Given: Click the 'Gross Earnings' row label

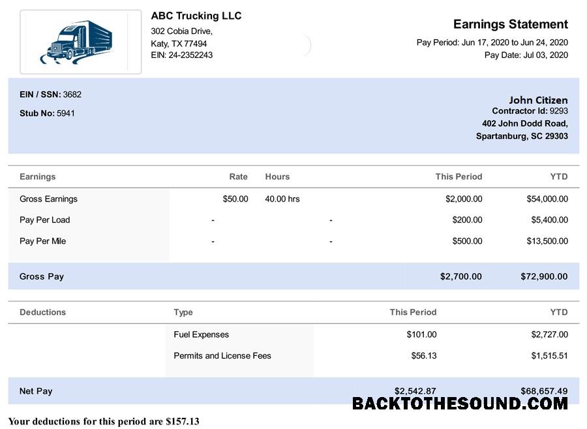Looking at the screenshot, I should point(48,199).
